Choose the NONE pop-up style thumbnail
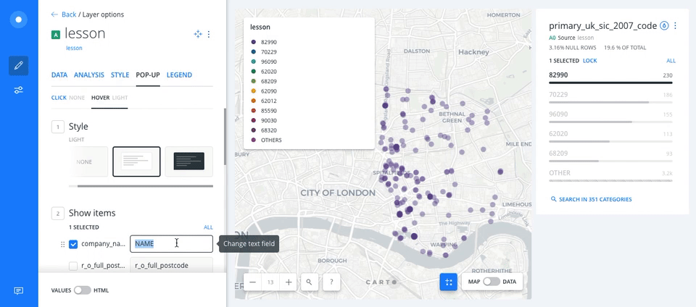This screenshot has width=696, height=307. tap(88, 161)
